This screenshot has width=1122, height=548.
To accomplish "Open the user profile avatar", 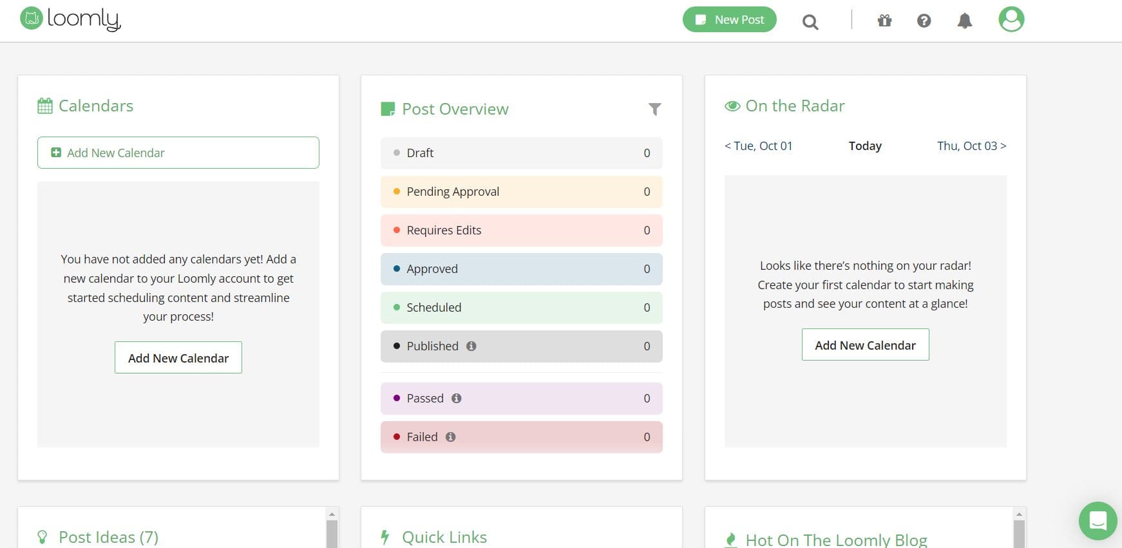I will [x=1011, y=19].
